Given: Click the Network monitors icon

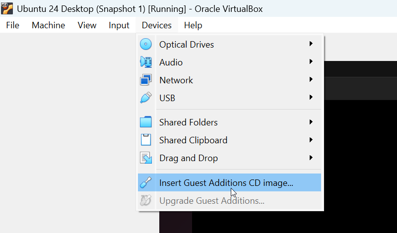Looking at the screenshot, I should 146,80.
